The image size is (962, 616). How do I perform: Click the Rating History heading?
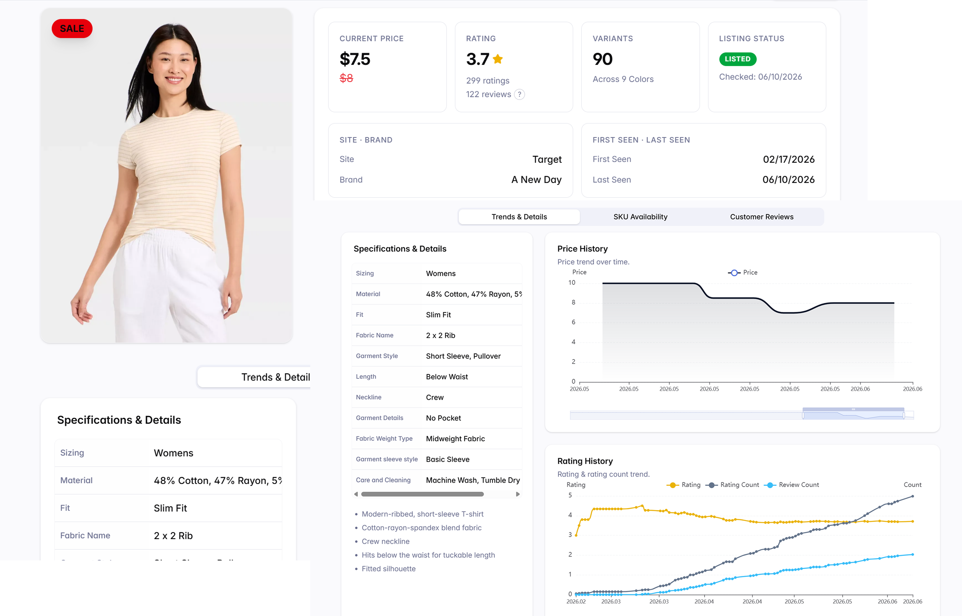coord(585,461)
